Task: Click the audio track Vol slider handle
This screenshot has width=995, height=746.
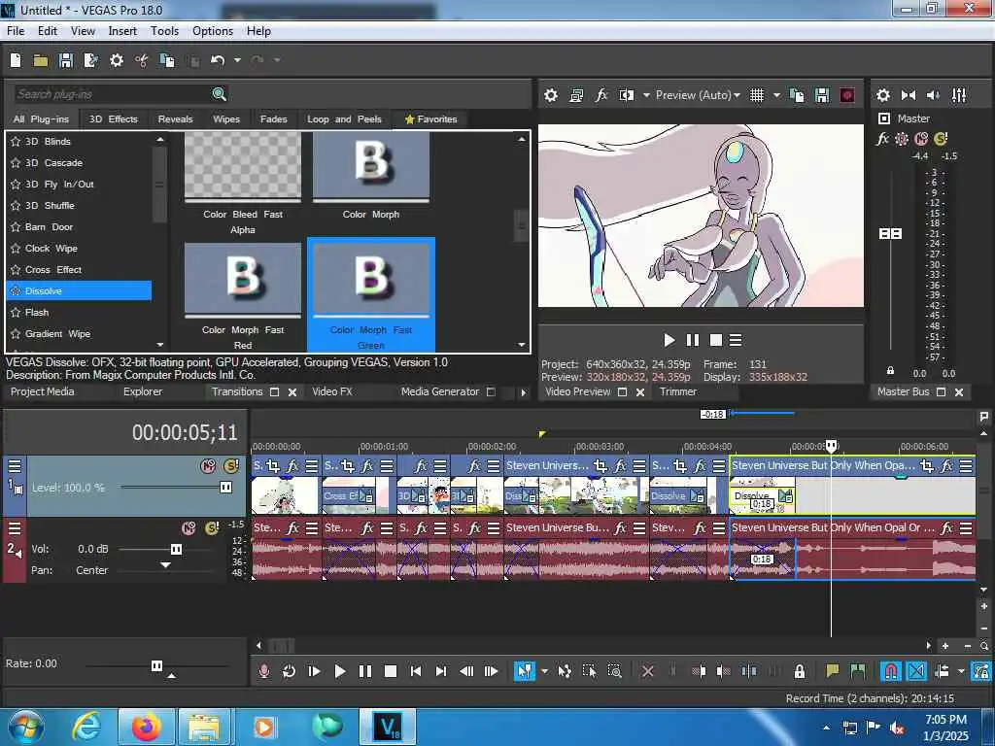Action: pos(177,549)
